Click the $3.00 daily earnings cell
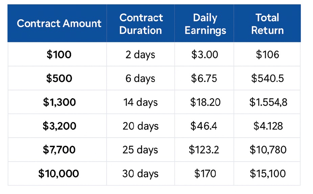 click(205, 54)
